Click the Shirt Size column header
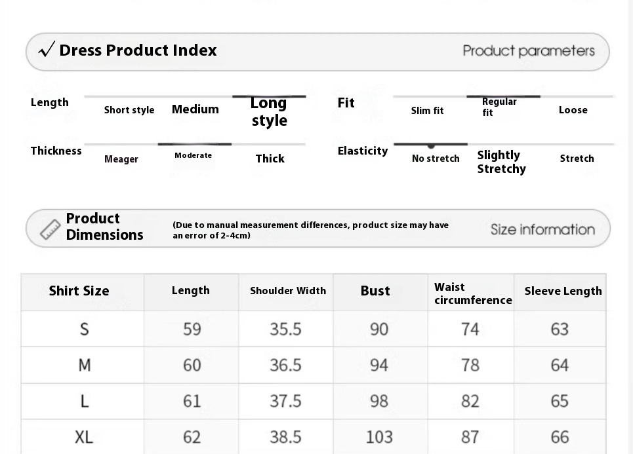 point(79,291)
